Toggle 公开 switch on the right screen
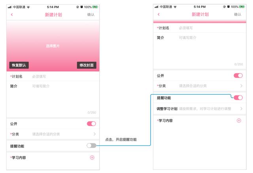Viewport: 253px width, 173px height. [238, 76]
